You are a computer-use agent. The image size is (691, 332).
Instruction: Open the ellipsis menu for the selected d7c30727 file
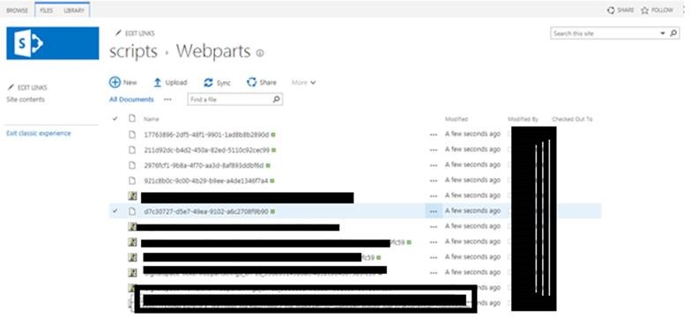(x=434, y=211)
